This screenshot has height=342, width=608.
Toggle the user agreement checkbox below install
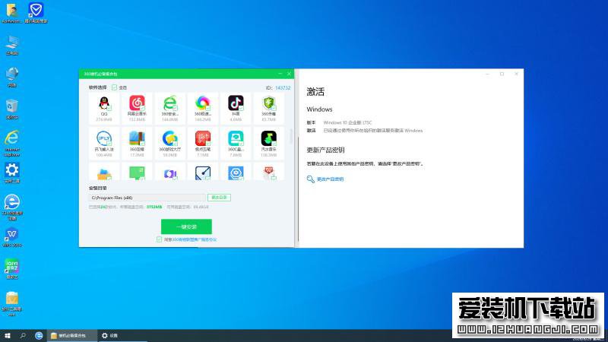coord(159,239)
